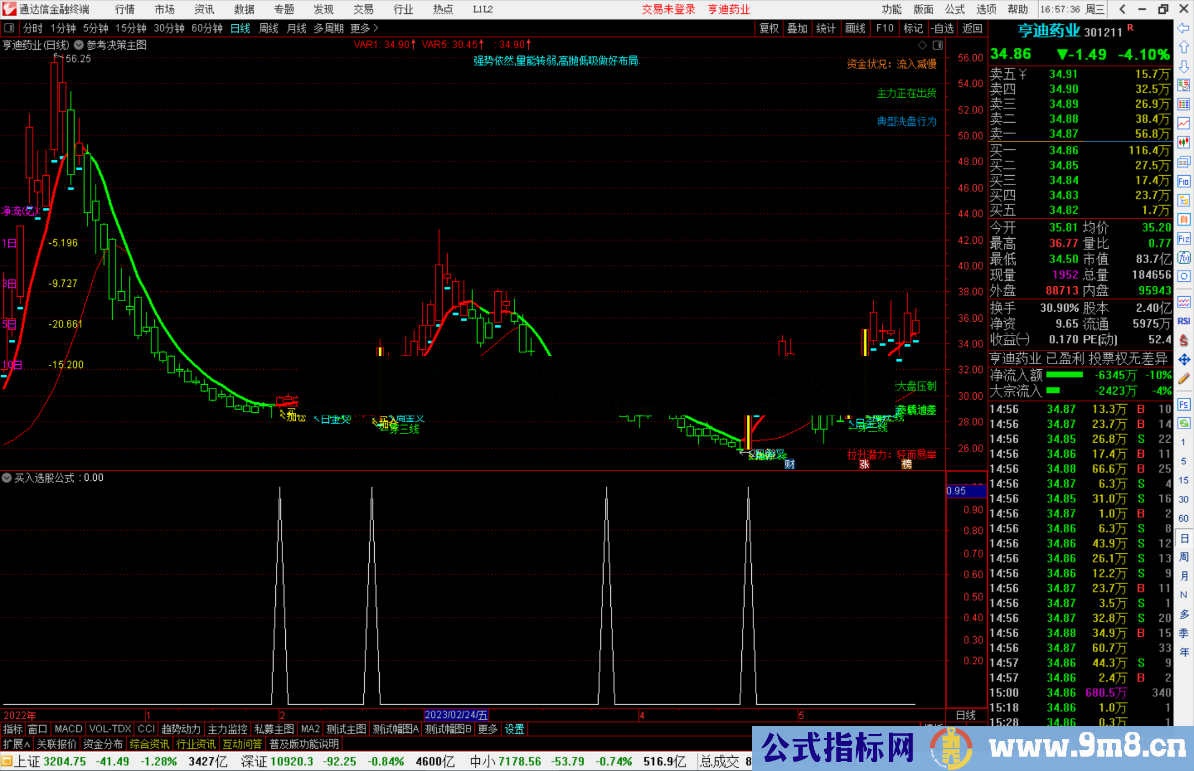1194x771 pixels.
Task: Toggle the side panel icon above price axis
Action: click(938, 45)
